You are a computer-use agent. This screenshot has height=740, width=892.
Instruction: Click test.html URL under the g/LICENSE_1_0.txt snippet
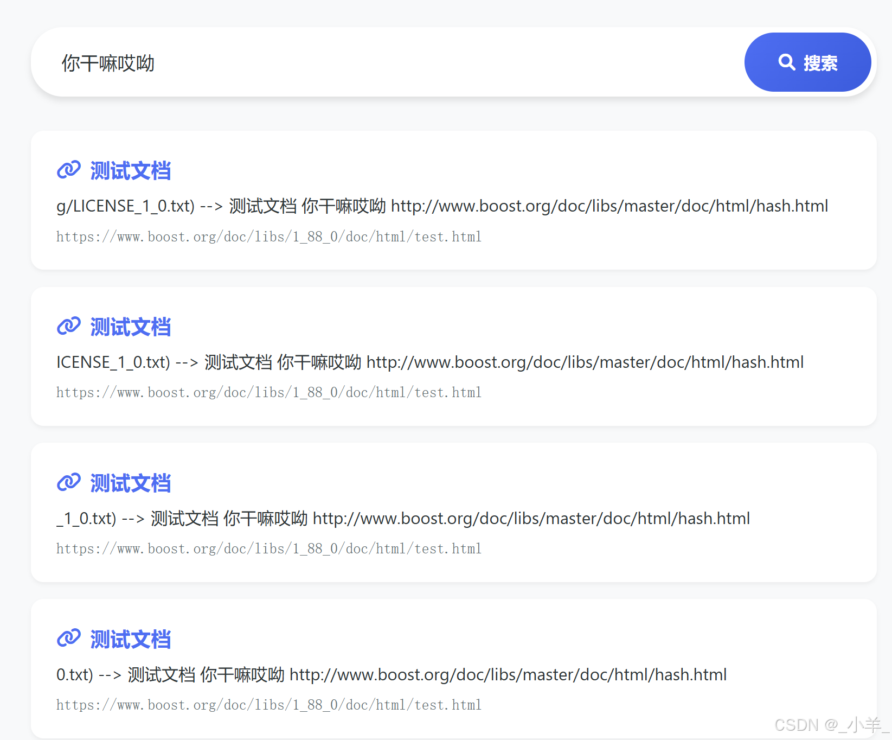point(269,237)
